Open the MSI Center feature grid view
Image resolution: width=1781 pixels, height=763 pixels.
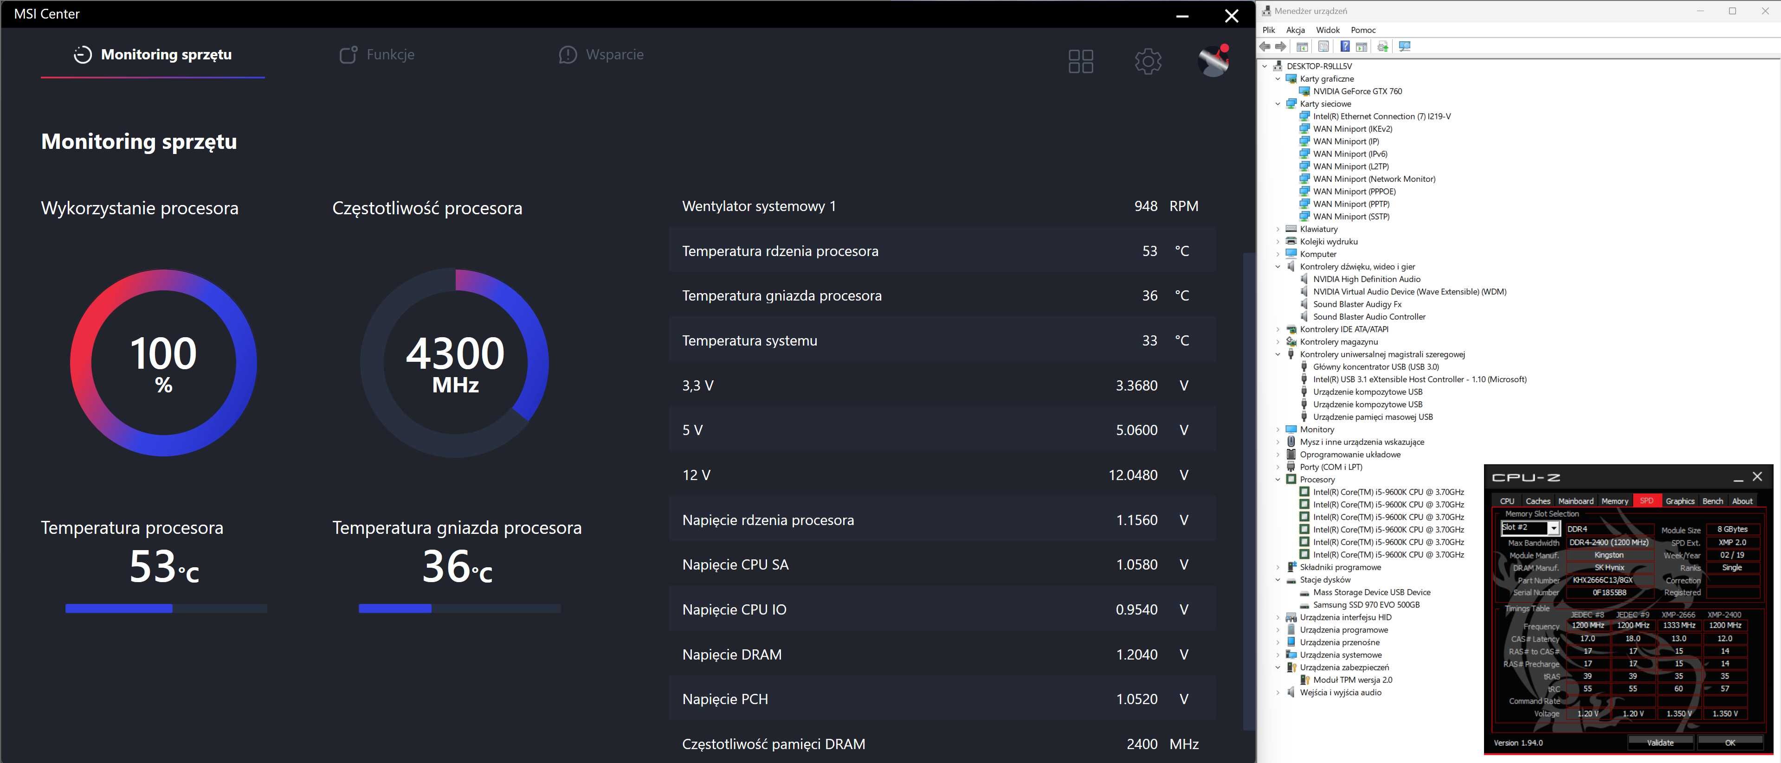pyautogui.click(x=1081, y=62)
